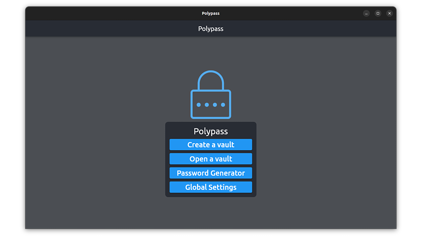Close the Polypass window
The image size is (422, 237).
point(390,13)
